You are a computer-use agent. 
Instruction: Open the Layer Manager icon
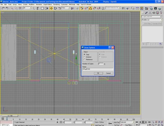(133, 8)
